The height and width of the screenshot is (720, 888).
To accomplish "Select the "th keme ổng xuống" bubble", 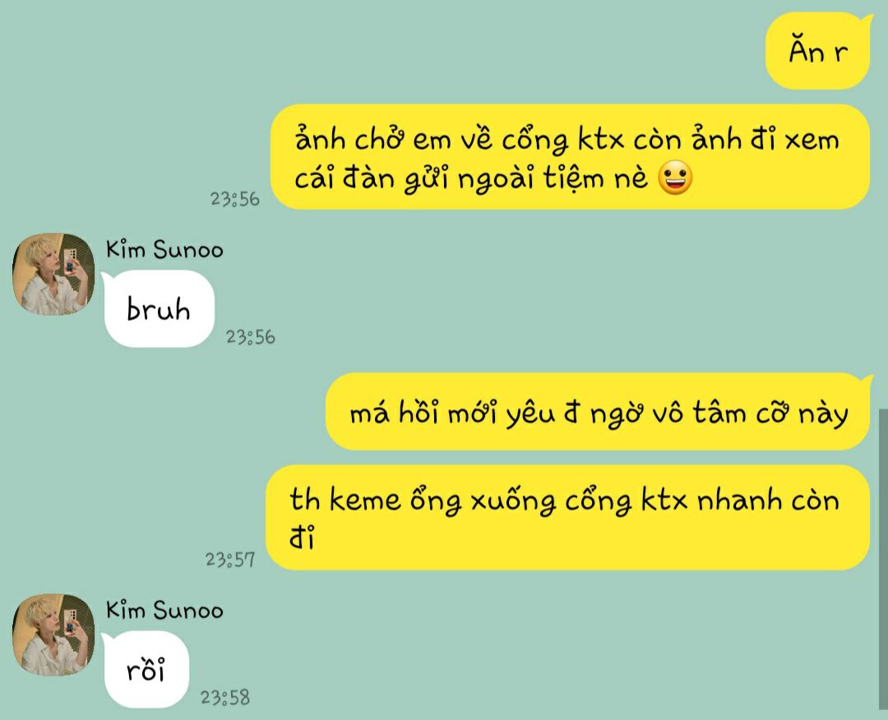I will pyautogui.click(x=567, y=517).
